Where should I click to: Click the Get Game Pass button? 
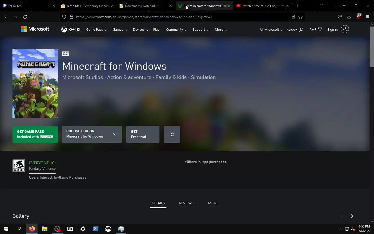35,134
